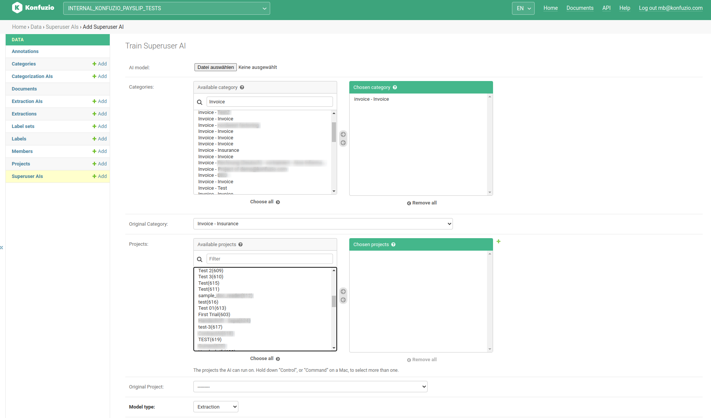Click the help icon next to Chosen projects
This screenshot has height=418, width=711.
(x=393, y=245)
